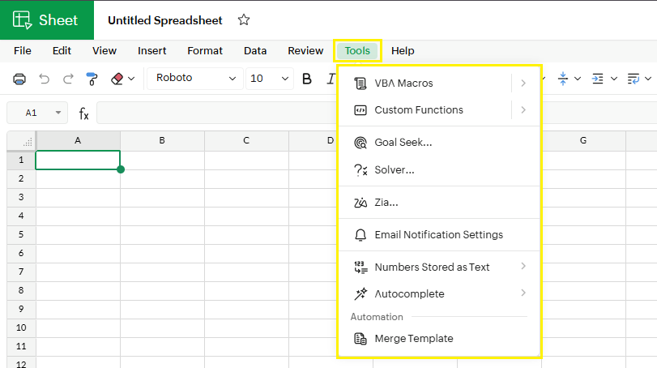The width and height of the screenshot is (657, 368).
Task: Click the Numbers Stored as Text icon
Action: [360, 267]
